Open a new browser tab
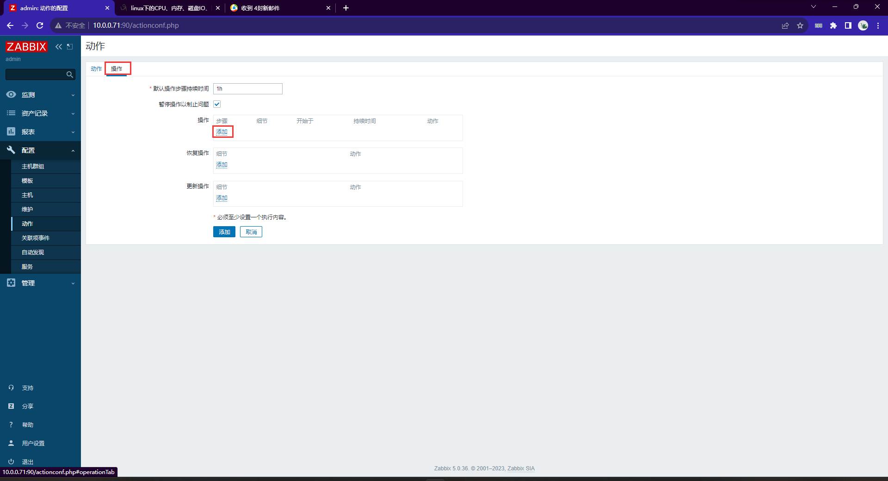The height and width of the screenshot is (481, 888). click(x=346, y=8)
